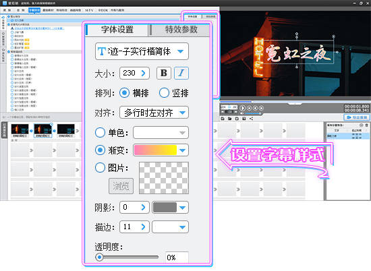
Task: Toggle italic I font style button
Action: click(181, 73)
